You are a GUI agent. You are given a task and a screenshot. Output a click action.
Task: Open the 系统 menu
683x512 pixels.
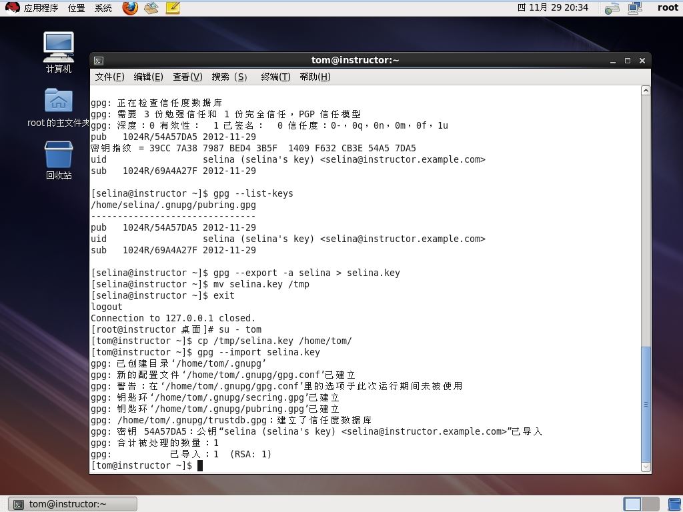point(103,8)
